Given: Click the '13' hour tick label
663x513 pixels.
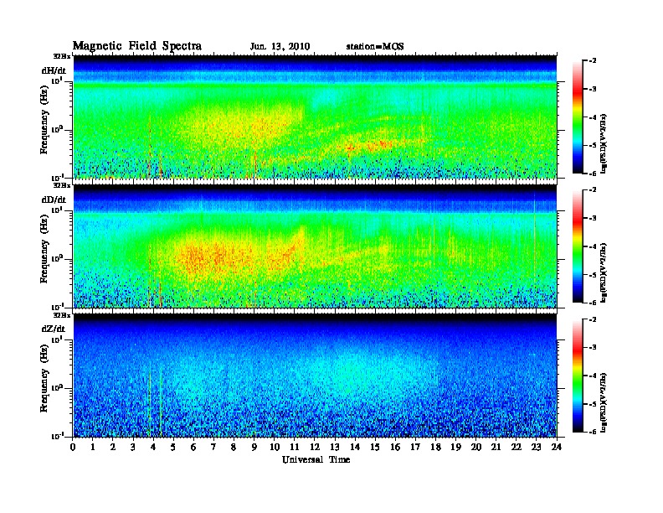Looking at the screenshot, I should point(335,447).
